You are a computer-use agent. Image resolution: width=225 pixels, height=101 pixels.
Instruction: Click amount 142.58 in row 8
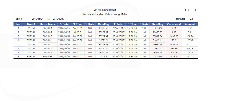[190, 57]
